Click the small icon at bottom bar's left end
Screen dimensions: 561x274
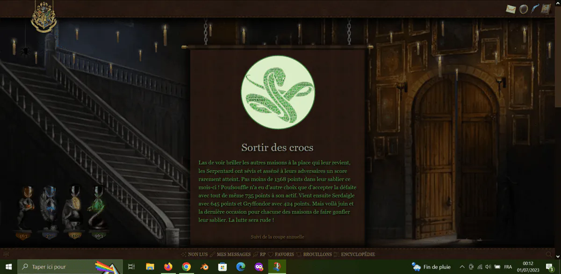tap(6, 254)
